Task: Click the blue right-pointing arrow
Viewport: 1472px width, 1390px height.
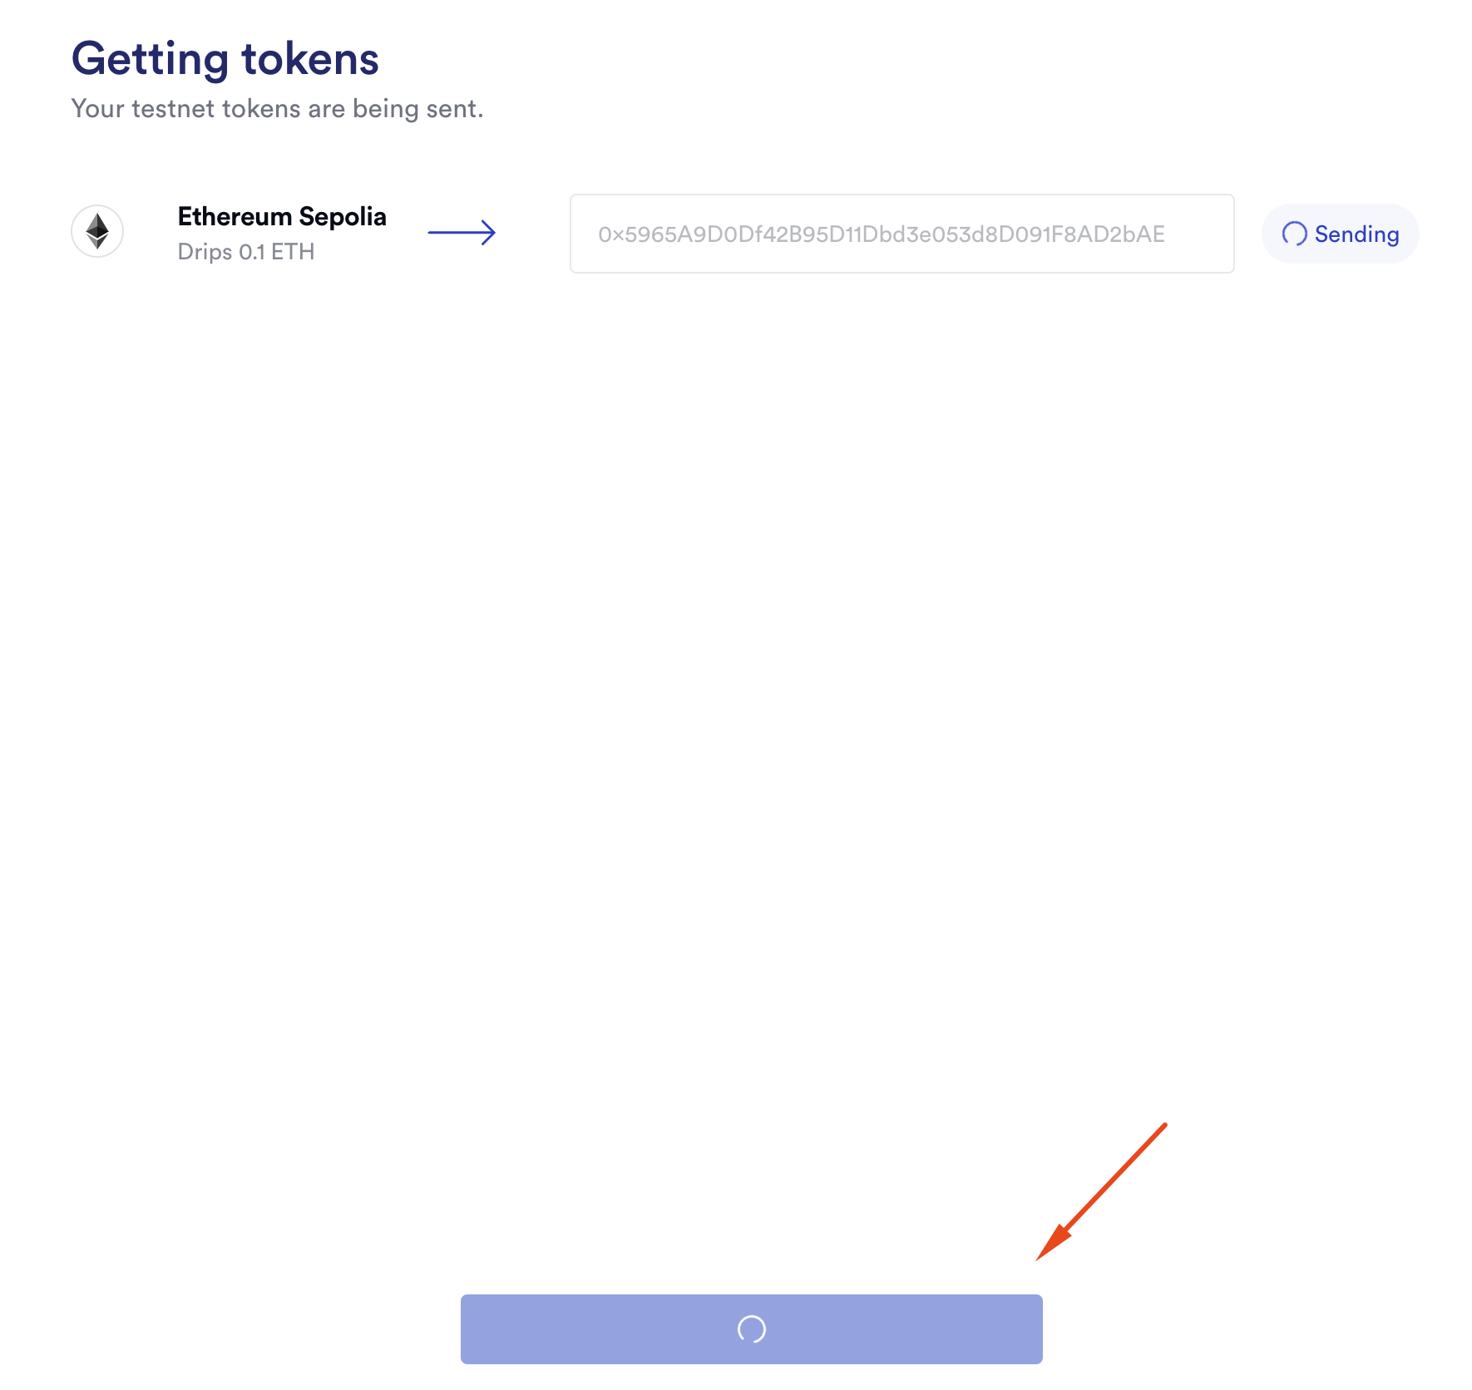Action: [462, 233]
